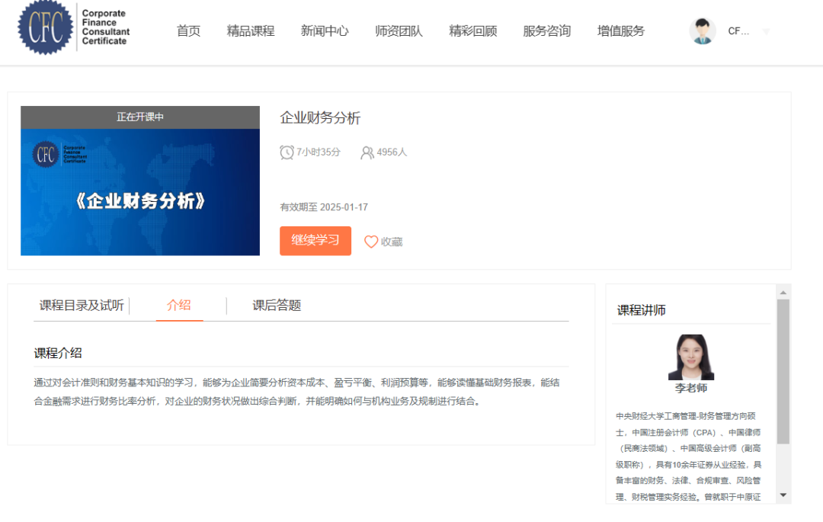
Task: Open 服务咨询 menu item
Action: [x=546, y=31]
